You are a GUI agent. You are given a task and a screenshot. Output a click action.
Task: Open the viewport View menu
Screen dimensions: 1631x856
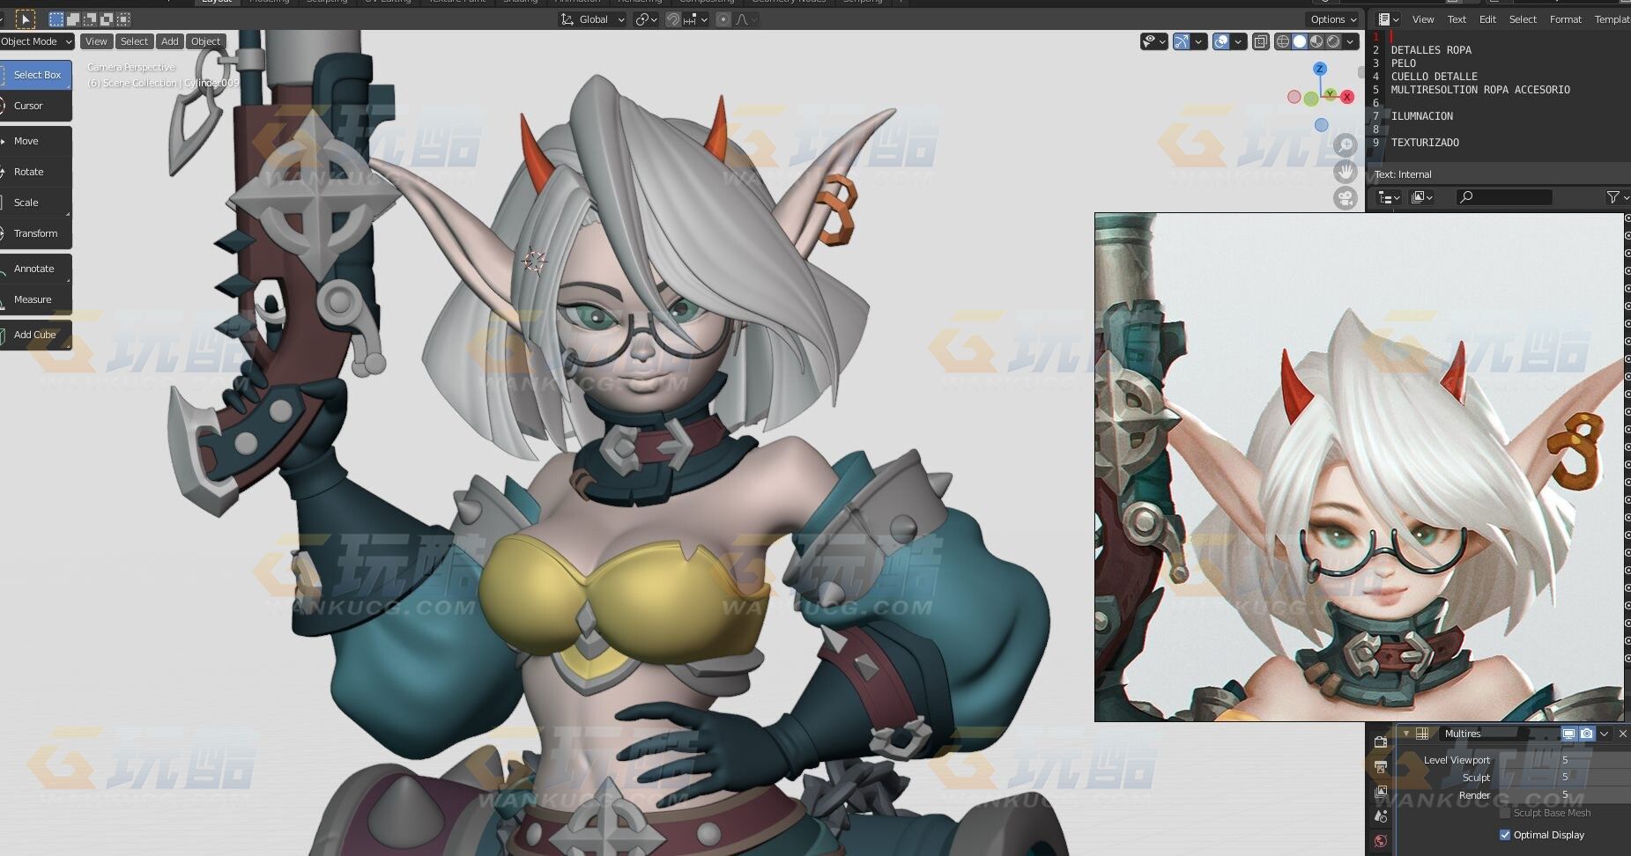96,41
